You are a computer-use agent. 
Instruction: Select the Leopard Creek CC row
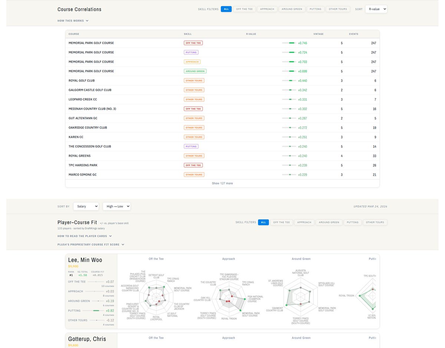pyautogui.click(x=222, y=99)
